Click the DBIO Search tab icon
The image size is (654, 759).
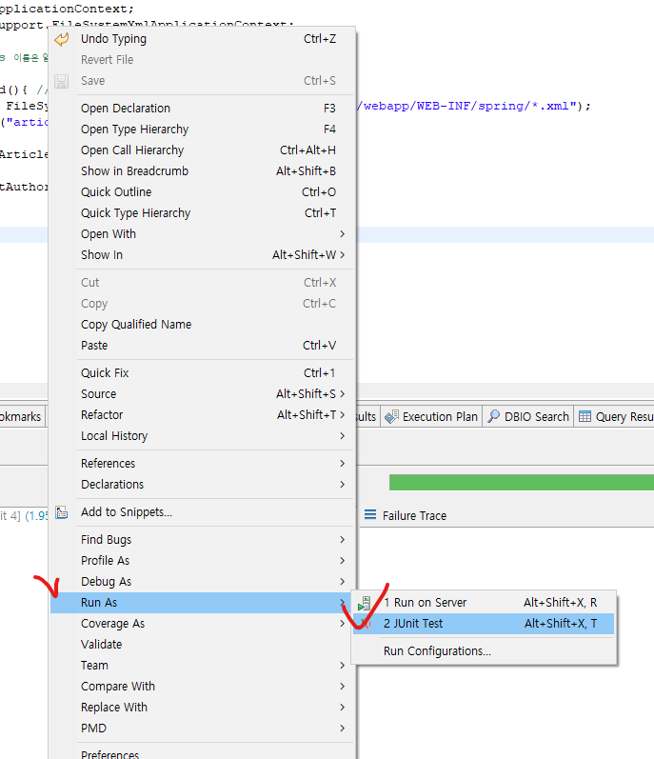pyautogui.click(x=494, y=416)
